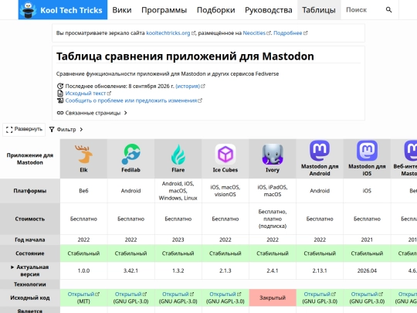Click external link icon after Подробнее
The height and width of the screenshot is (313, 417).
306,33
